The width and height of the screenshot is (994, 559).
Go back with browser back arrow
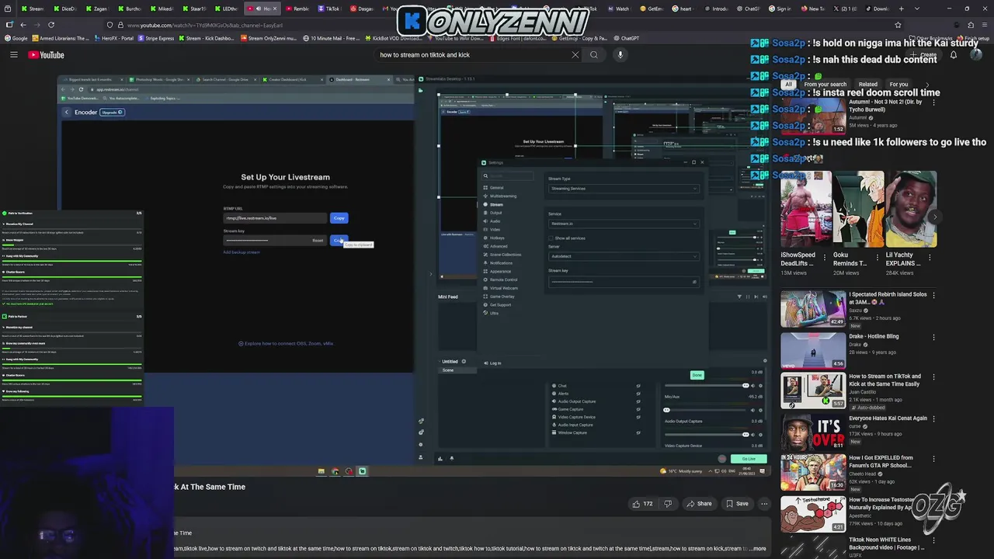23,25
